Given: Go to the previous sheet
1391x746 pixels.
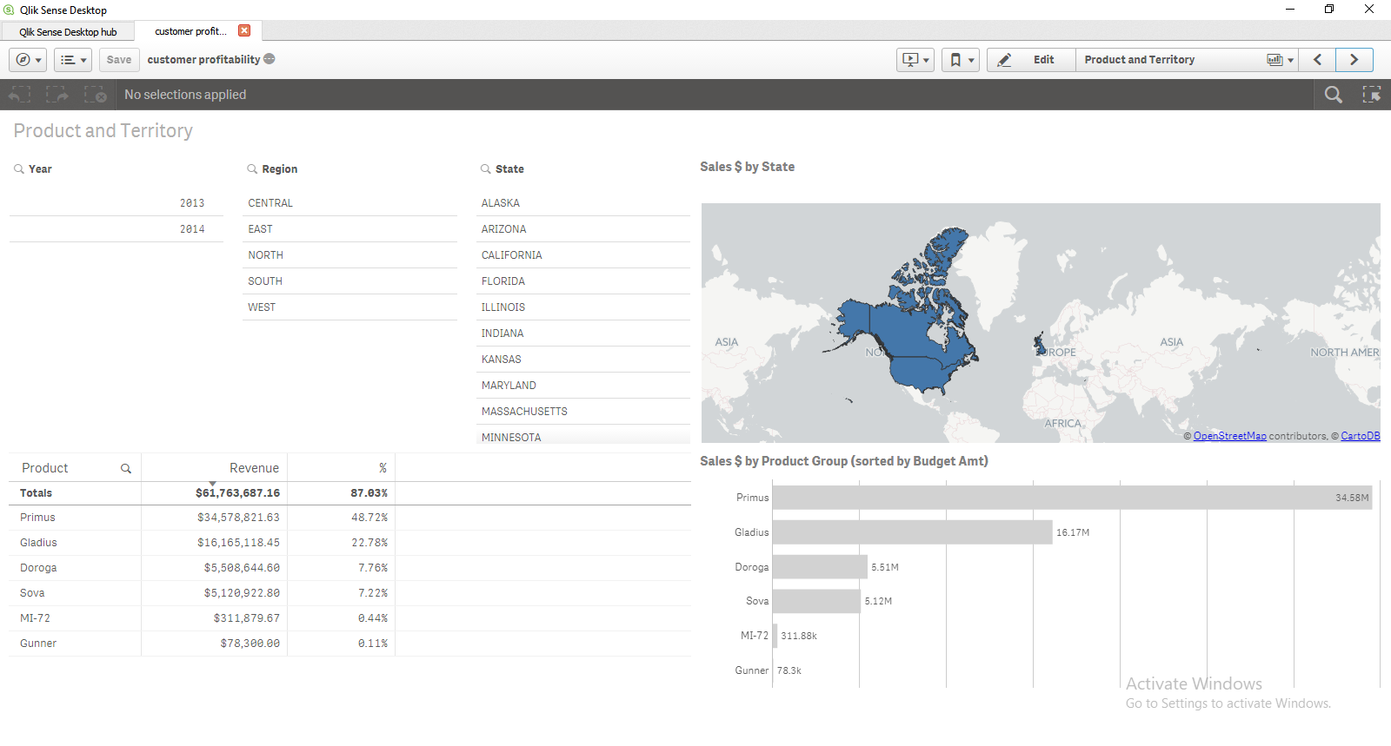Looking at the screenshot, I should point(1318,60).
